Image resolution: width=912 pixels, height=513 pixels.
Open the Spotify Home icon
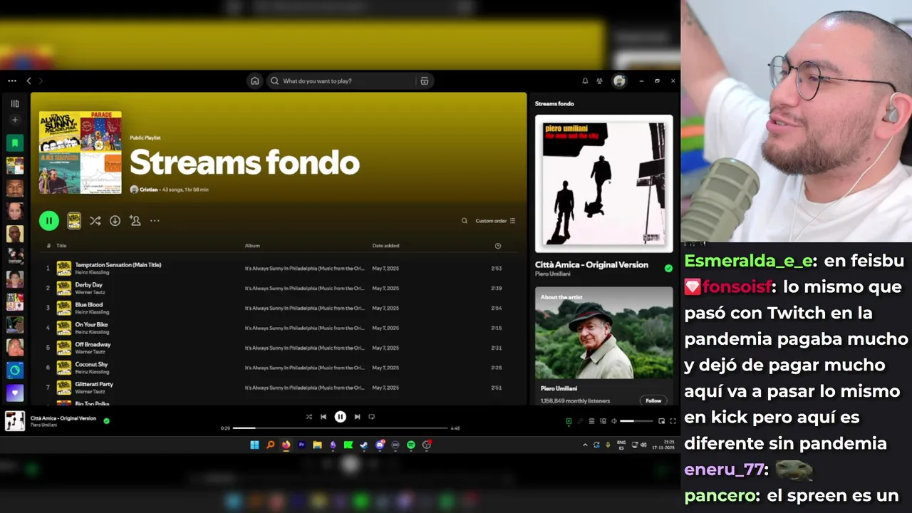(254, 81)
